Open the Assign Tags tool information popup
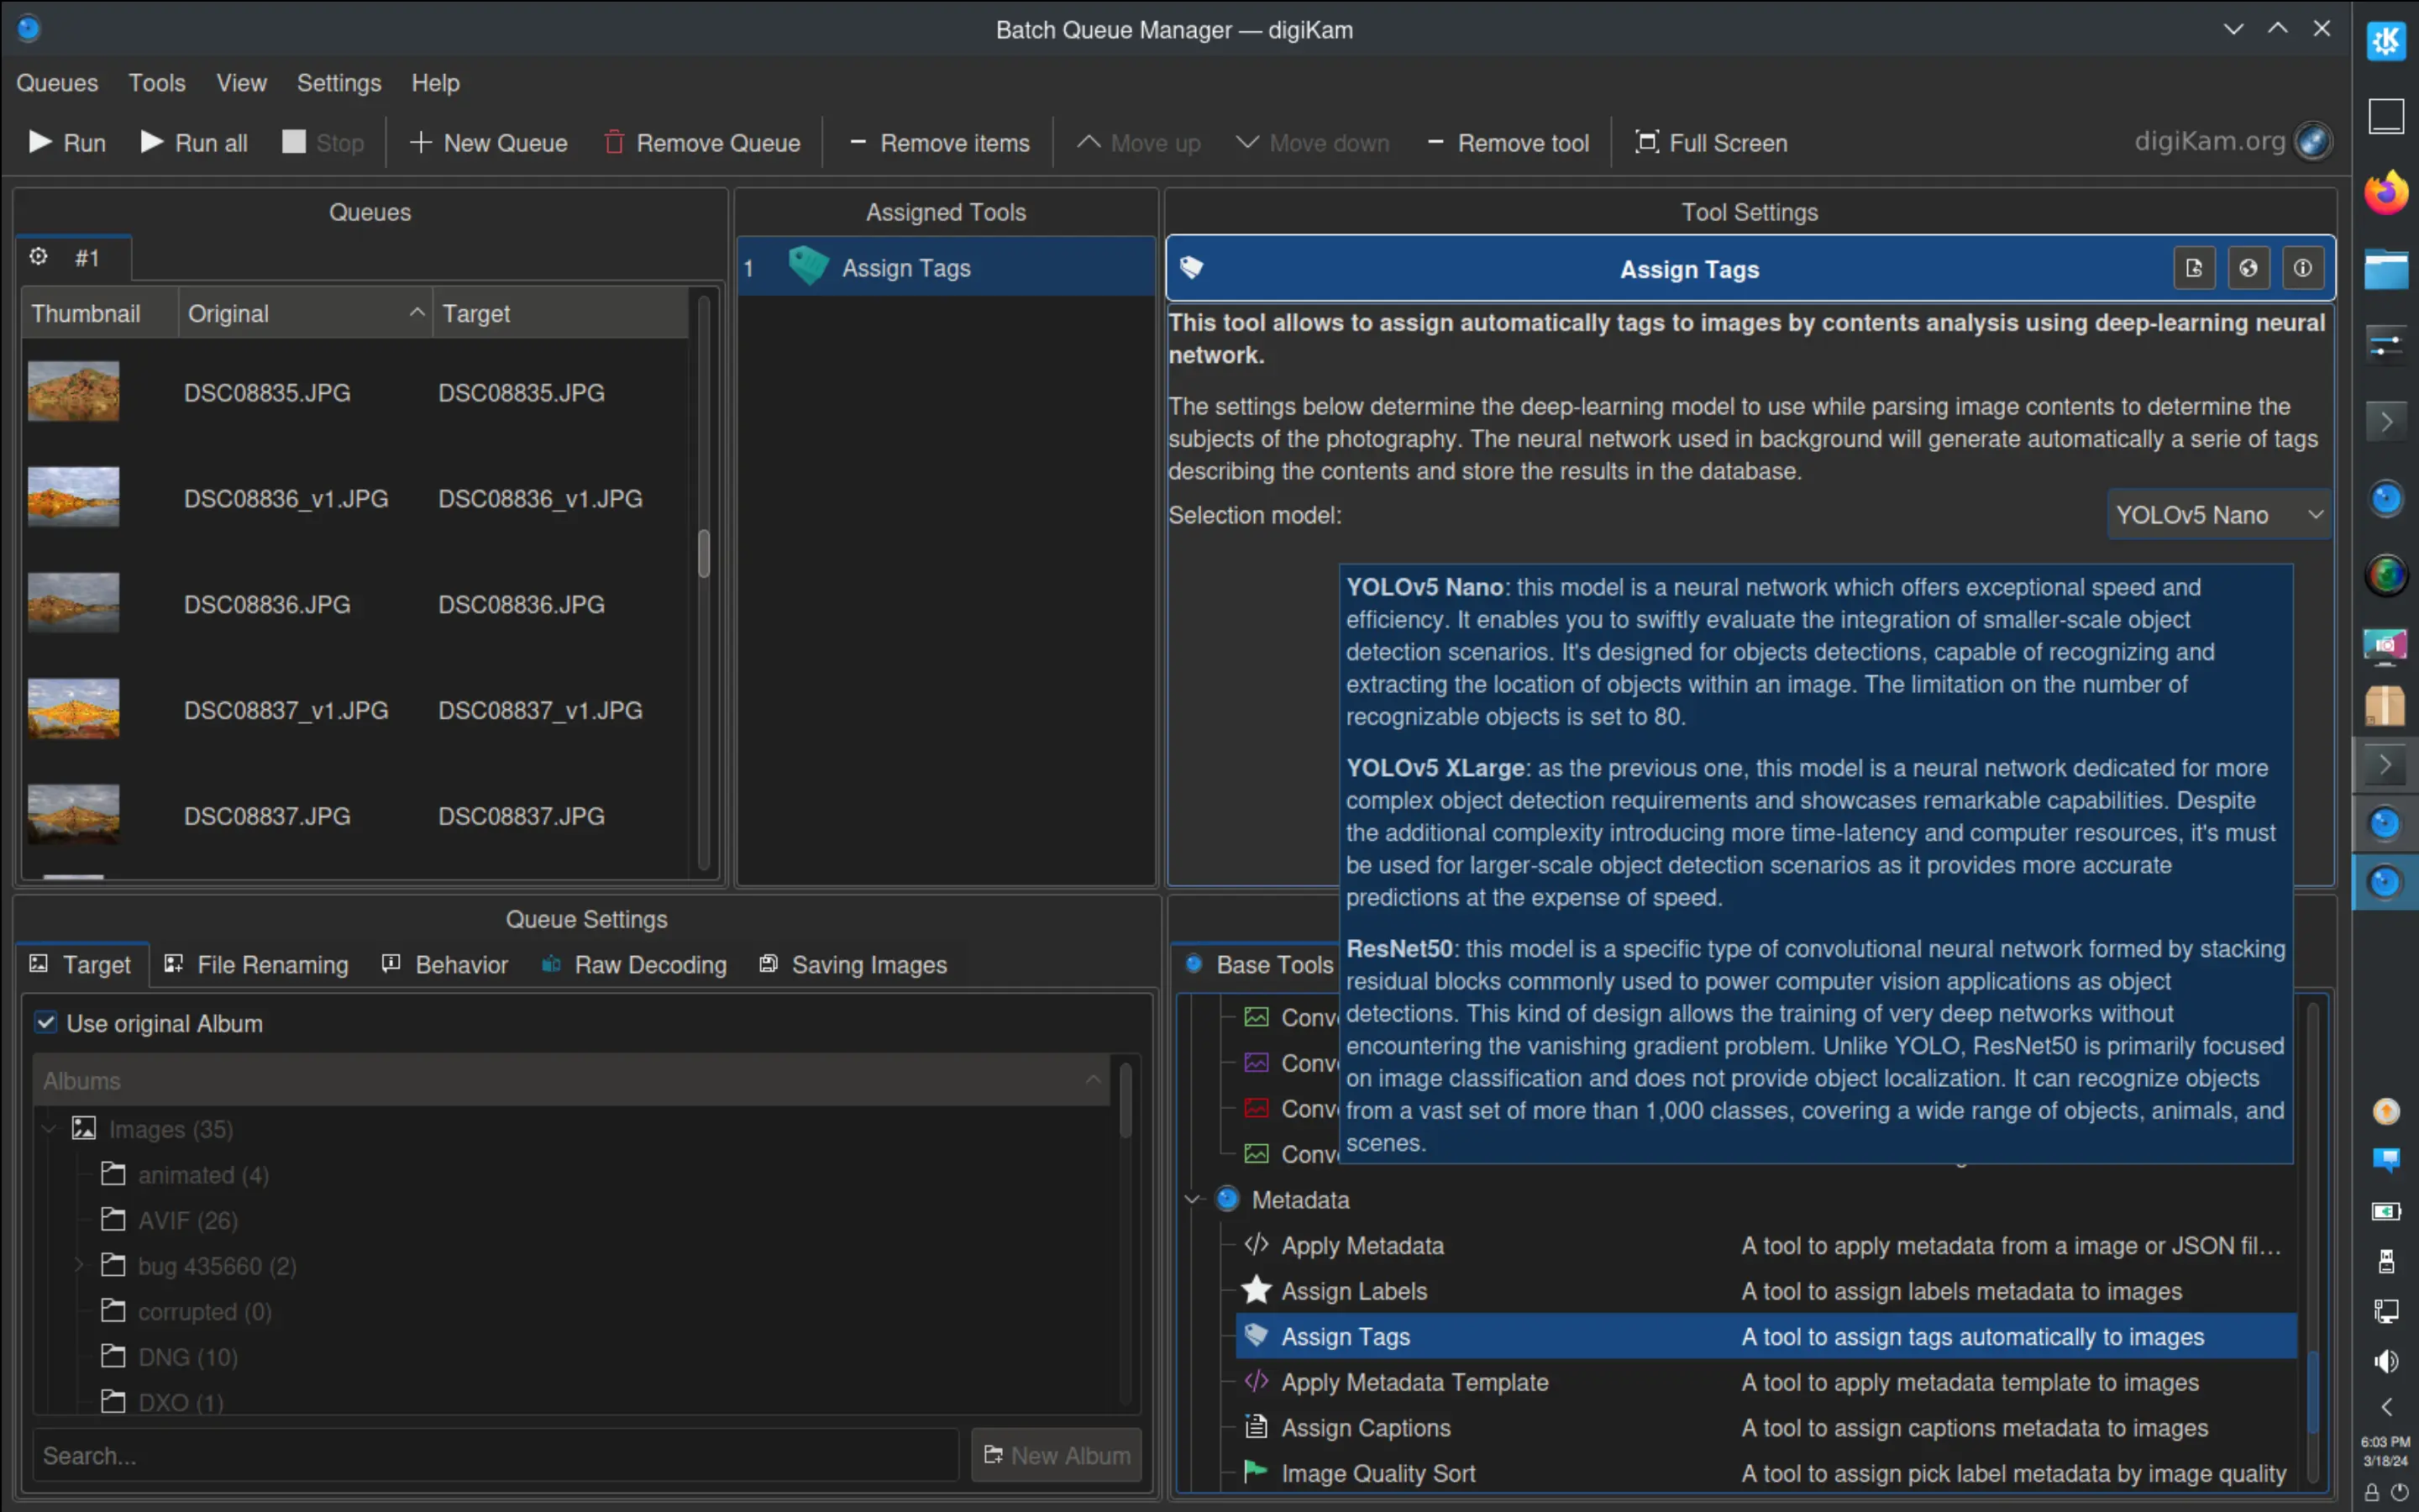 point(2304,268)
